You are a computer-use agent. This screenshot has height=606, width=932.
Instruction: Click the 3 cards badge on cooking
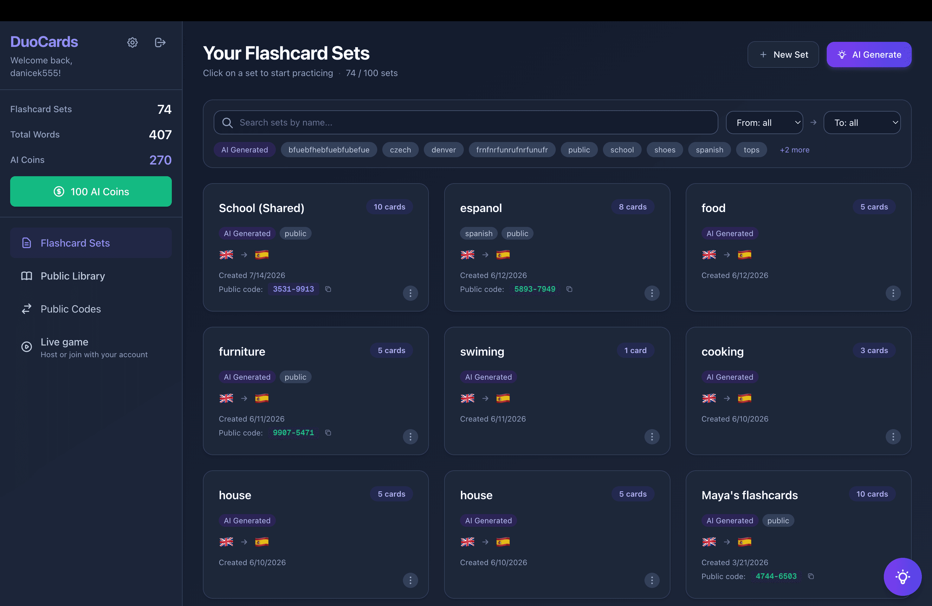point(874,350)
